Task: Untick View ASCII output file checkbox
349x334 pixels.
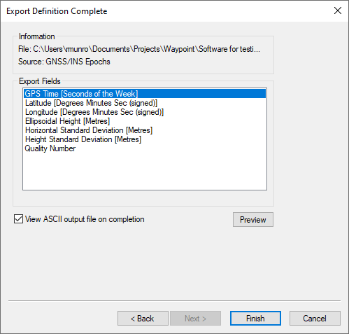Action: 18,219
